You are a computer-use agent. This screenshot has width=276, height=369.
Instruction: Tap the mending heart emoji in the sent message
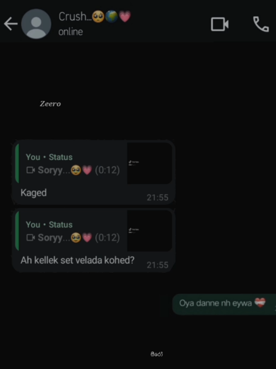coord(260,303)
